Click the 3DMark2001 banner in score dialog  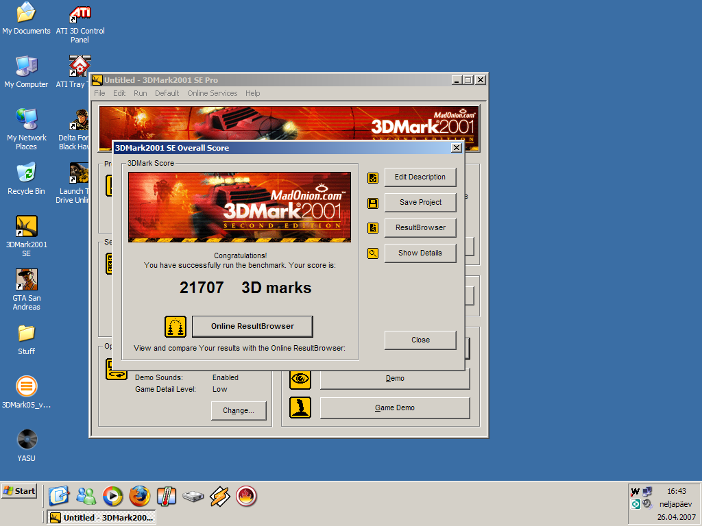tap(239, 208)
